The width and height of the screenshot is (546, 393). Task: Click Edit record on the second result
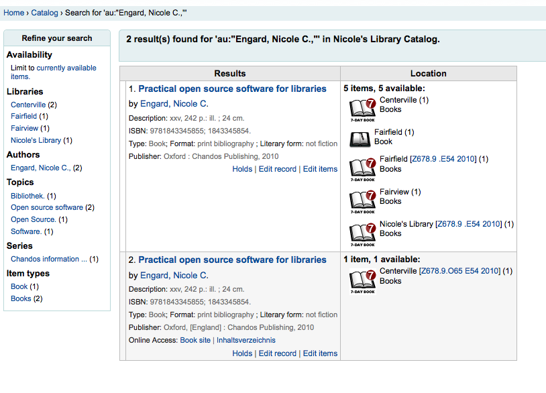click(x=277, y=353)
